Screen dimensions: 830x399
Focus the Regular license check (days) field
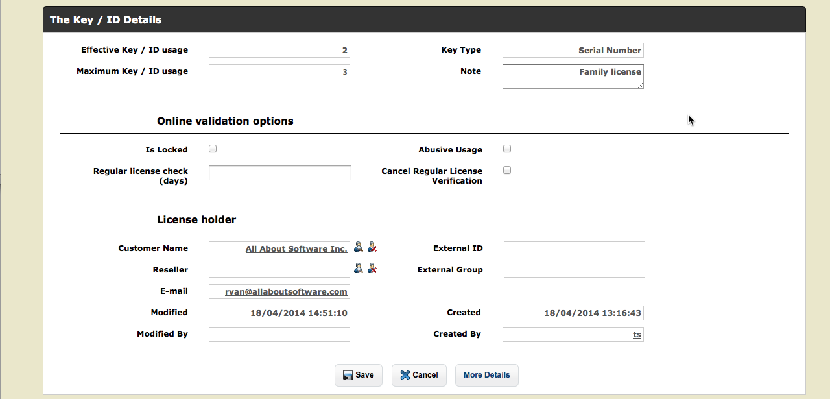click(x=279, y=173)
